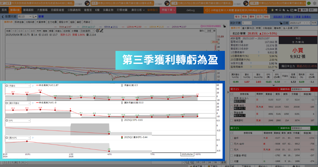The width and height of the screenshot is (318, 167).
Task: Open 籌碼K線 main menu
Action: point(15,10)
